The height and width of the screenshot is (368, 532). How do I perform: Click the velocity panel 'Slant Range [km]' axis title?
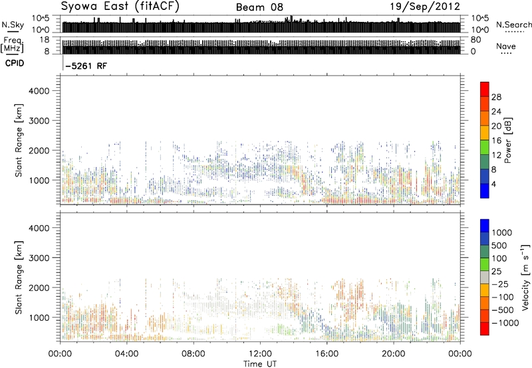pyautogui.click(x=19, y=278)
